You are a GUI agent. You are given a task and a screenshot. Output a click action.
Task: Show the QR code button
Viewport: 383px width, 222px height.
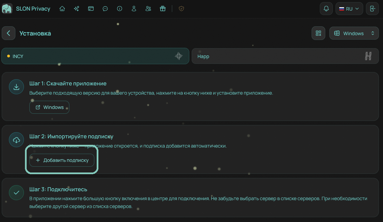click(318, 33)
